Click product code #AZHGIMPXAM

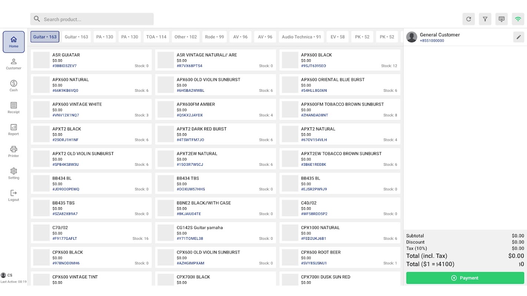point(190,263)
